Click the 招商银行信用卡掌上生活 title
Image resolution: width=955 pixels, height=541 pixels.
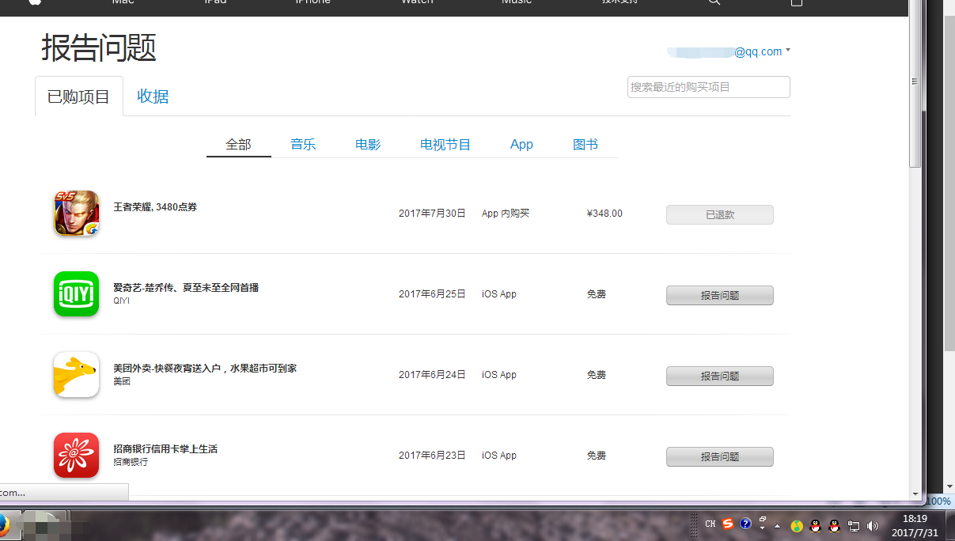[165, 449]
